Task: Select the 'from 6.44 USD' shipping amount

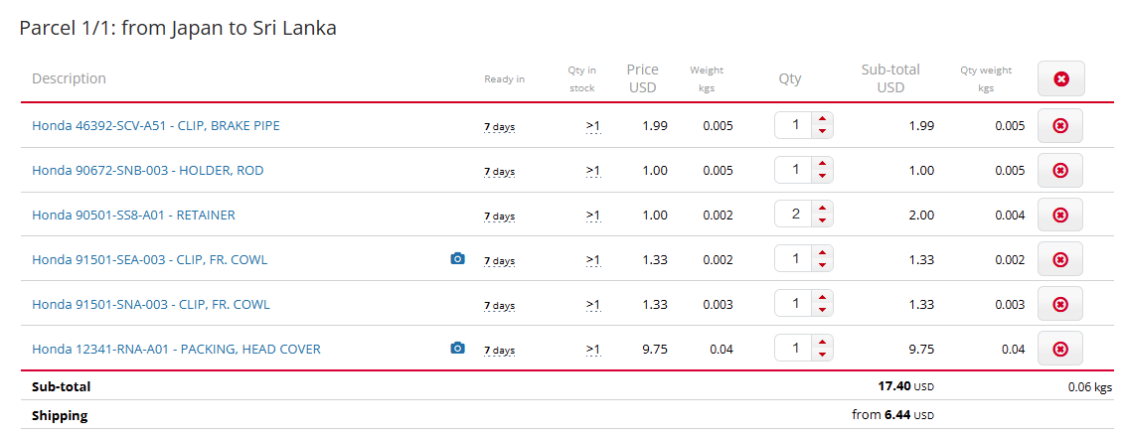Action: (893, 414)
